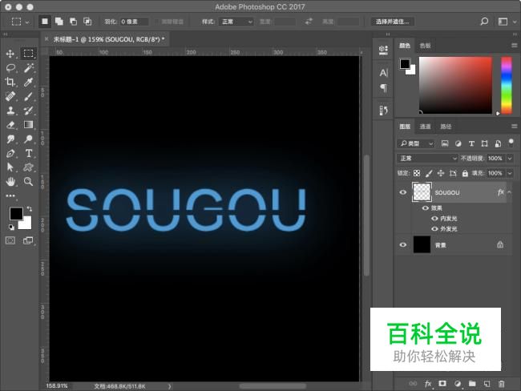521x391 pixels.
Task: Select the Rectangular Marquee tool
Action: 28,54
